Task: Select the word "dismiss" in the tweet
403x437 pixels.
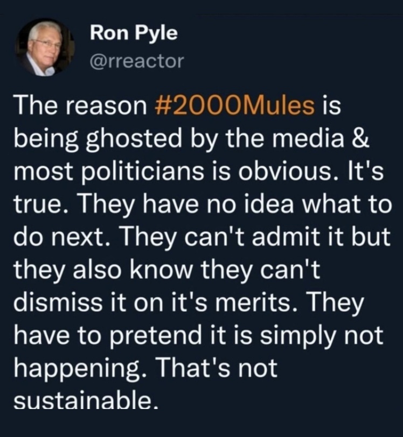Action: 58,302
